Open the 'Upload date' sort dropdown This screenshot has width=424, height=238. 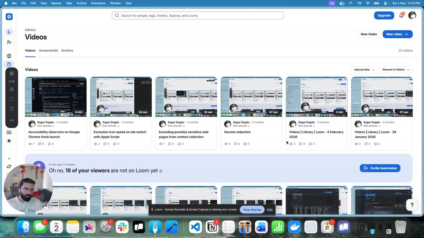tap(364, 70)
